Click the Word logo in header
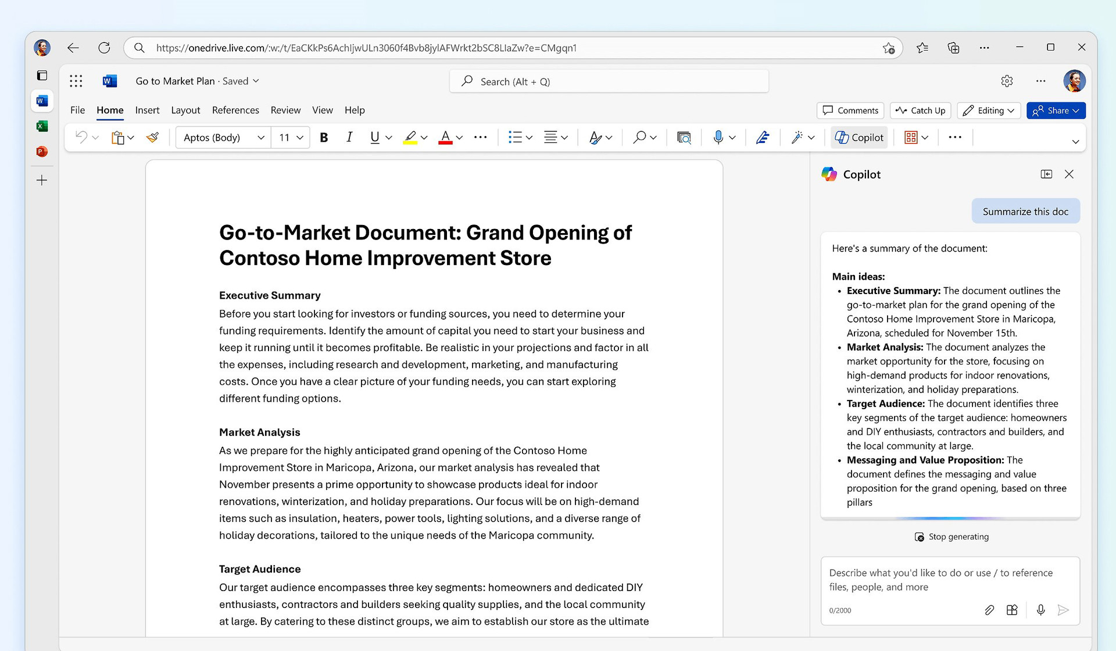 109,81
